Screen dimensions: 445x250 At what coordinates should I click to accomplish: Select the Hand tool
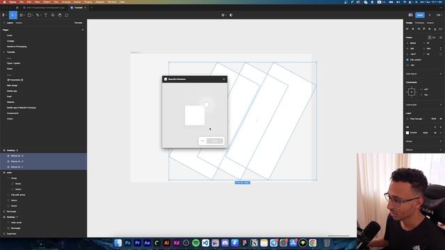click(60, 15)
